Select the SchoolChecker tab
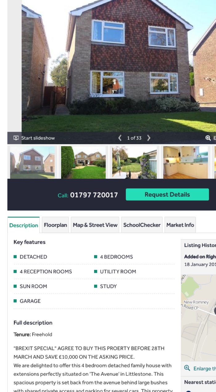This screenshot has height=392, width=216. pyautogui.click(x=142, y=225)
